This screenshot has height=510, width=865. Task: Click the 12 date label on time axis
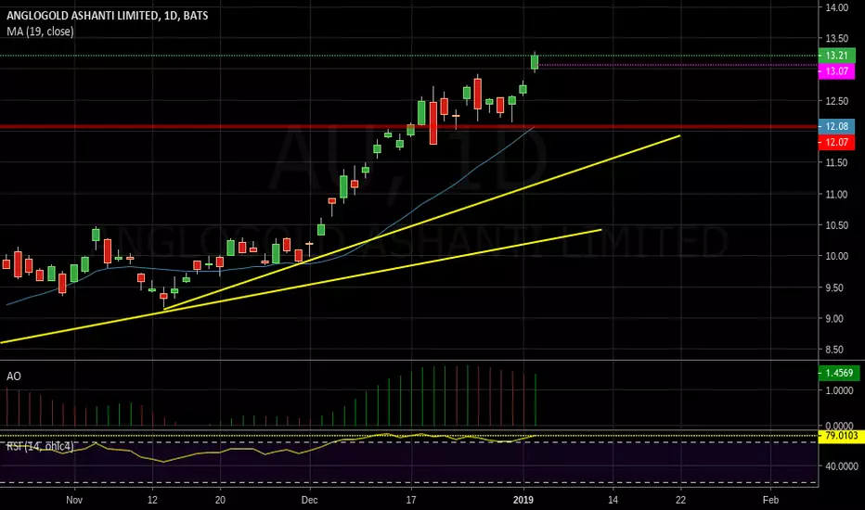pyautogui.click(x=152, y=500)
